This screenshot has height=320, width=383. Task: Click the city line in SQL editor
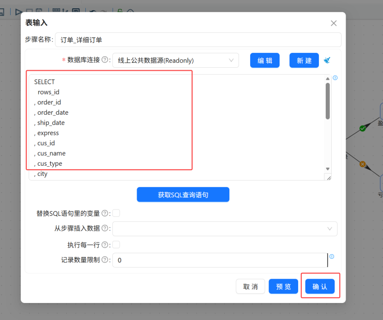41,174
